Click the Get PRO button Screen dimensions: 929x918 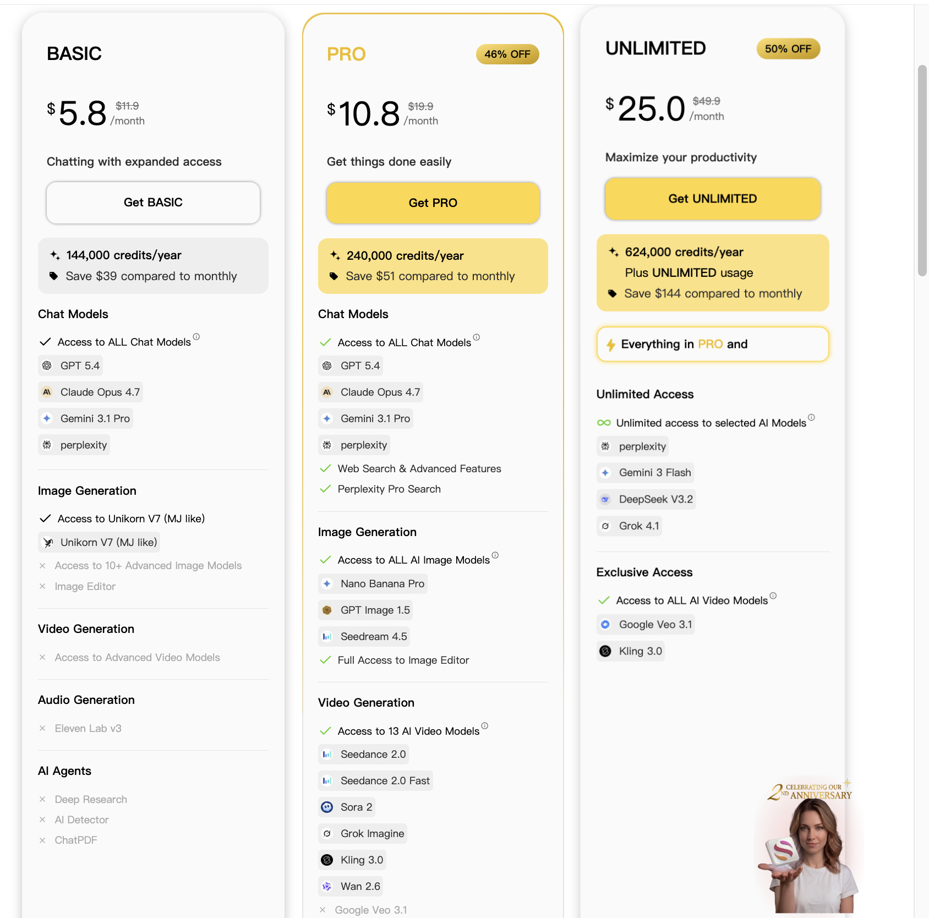click(x=433, y=203)
